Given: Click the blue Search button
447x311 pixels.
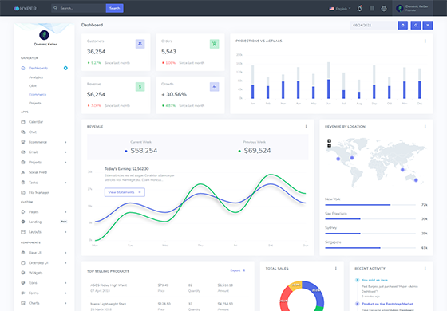Looking at the screenshot, I should (x=115, y=8).
